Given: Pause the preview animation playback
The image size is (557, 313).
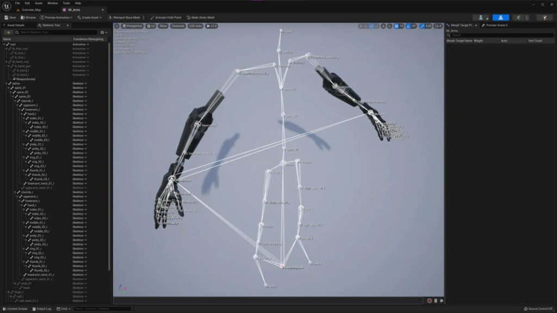Looking at the screenshot, I should [436, 300].
